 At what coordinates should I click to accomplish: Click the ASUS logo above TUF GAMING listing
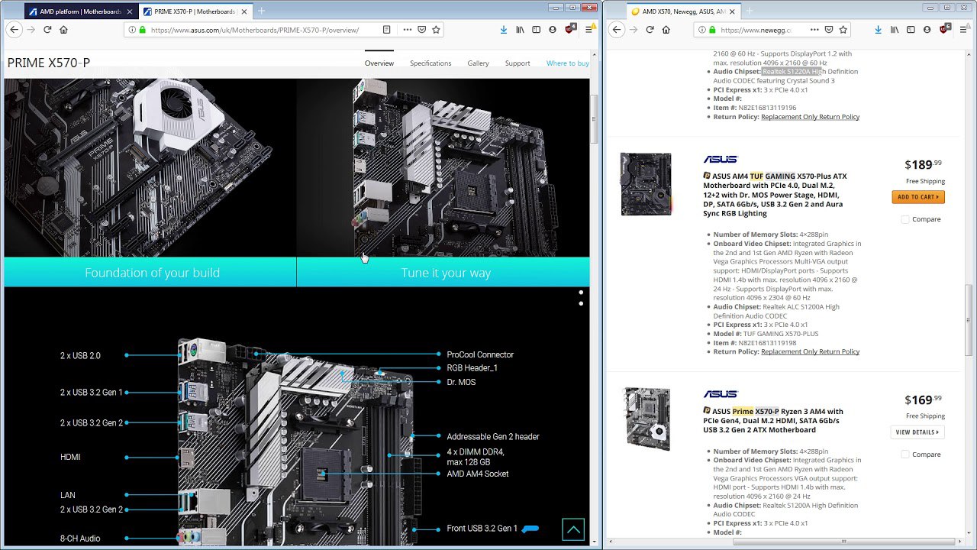(721, 159)
